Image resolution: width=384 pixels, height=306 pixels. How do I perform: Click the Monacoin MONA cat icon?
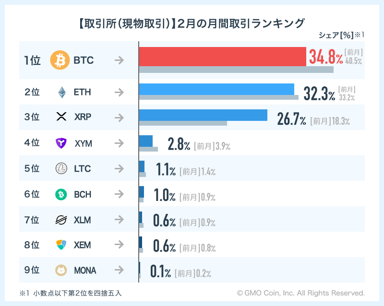(61, 271)
